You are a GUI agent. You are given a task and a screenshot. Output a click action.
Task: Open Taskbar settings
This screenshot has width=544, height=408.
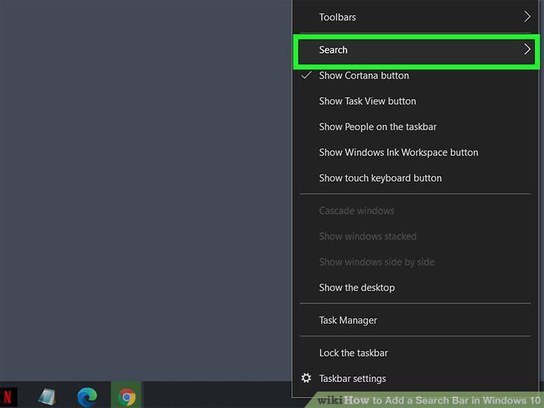pyautogui.click(x=415, y=379)
